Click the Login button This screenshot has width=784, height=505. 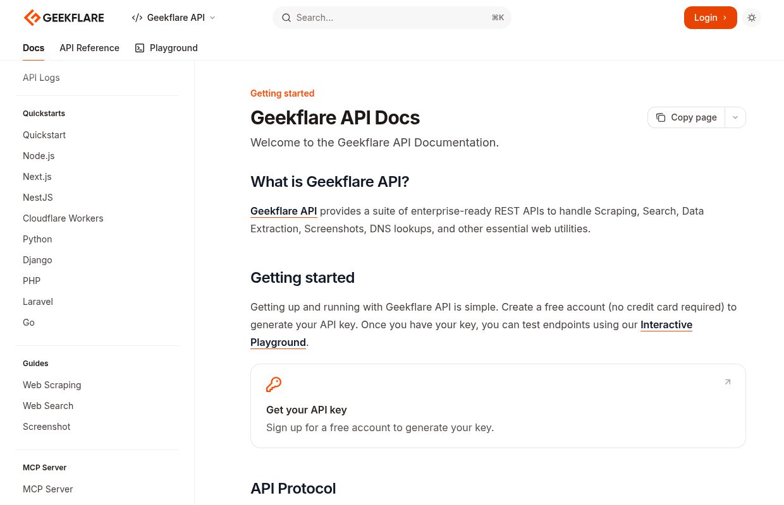(711, 18)
